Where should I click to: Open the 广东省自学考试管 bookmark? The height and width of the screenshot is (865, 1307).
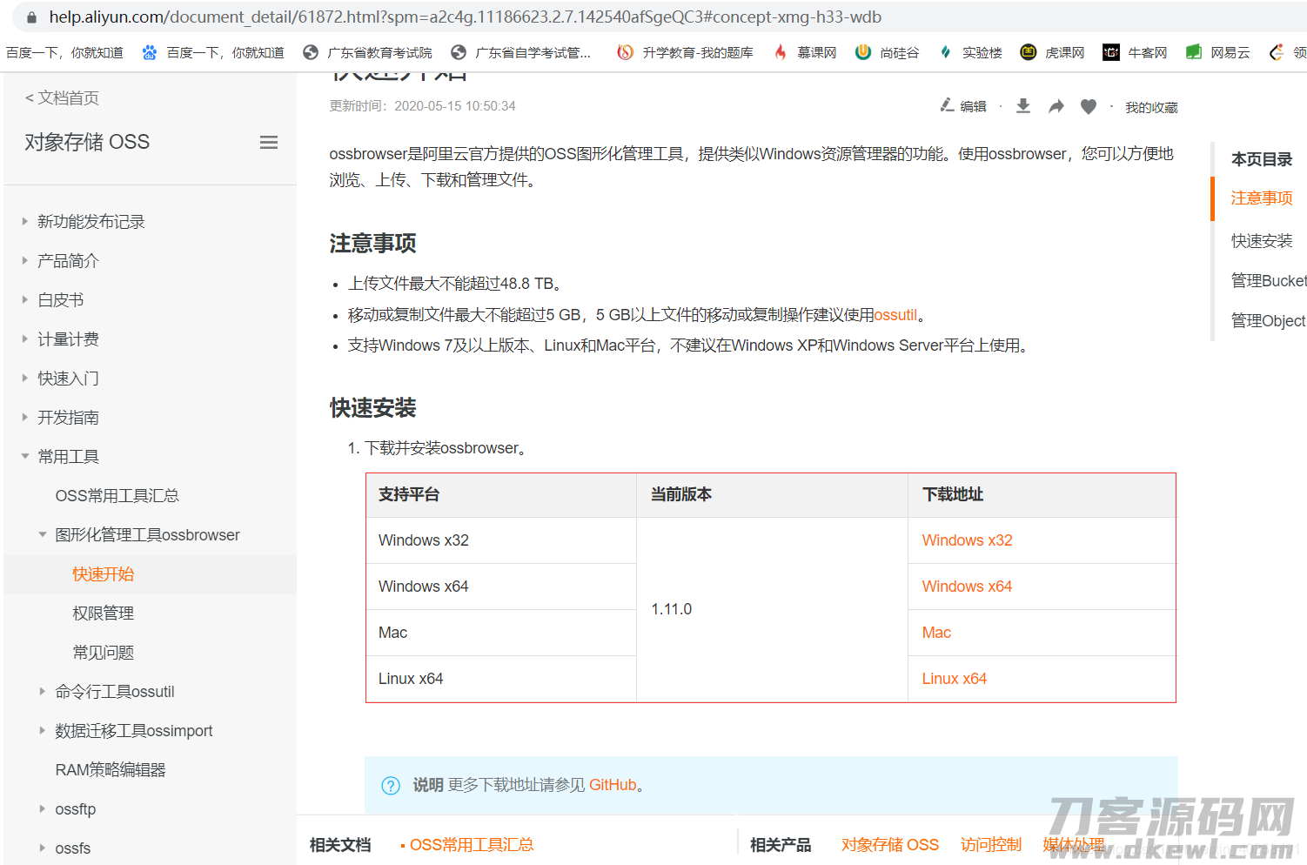[520, 53]
